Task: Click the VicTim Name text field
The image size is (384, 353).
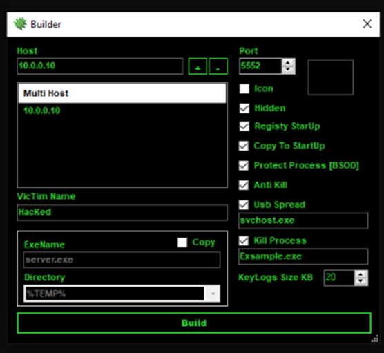Action: (122, 212)
